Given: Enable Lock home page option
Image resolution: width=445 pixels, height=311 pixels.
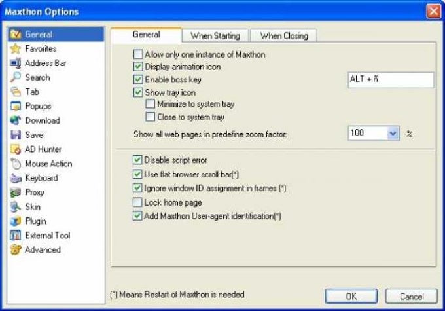Looking at the screenshot, I should pyautogui.click(x=137, y=202).
